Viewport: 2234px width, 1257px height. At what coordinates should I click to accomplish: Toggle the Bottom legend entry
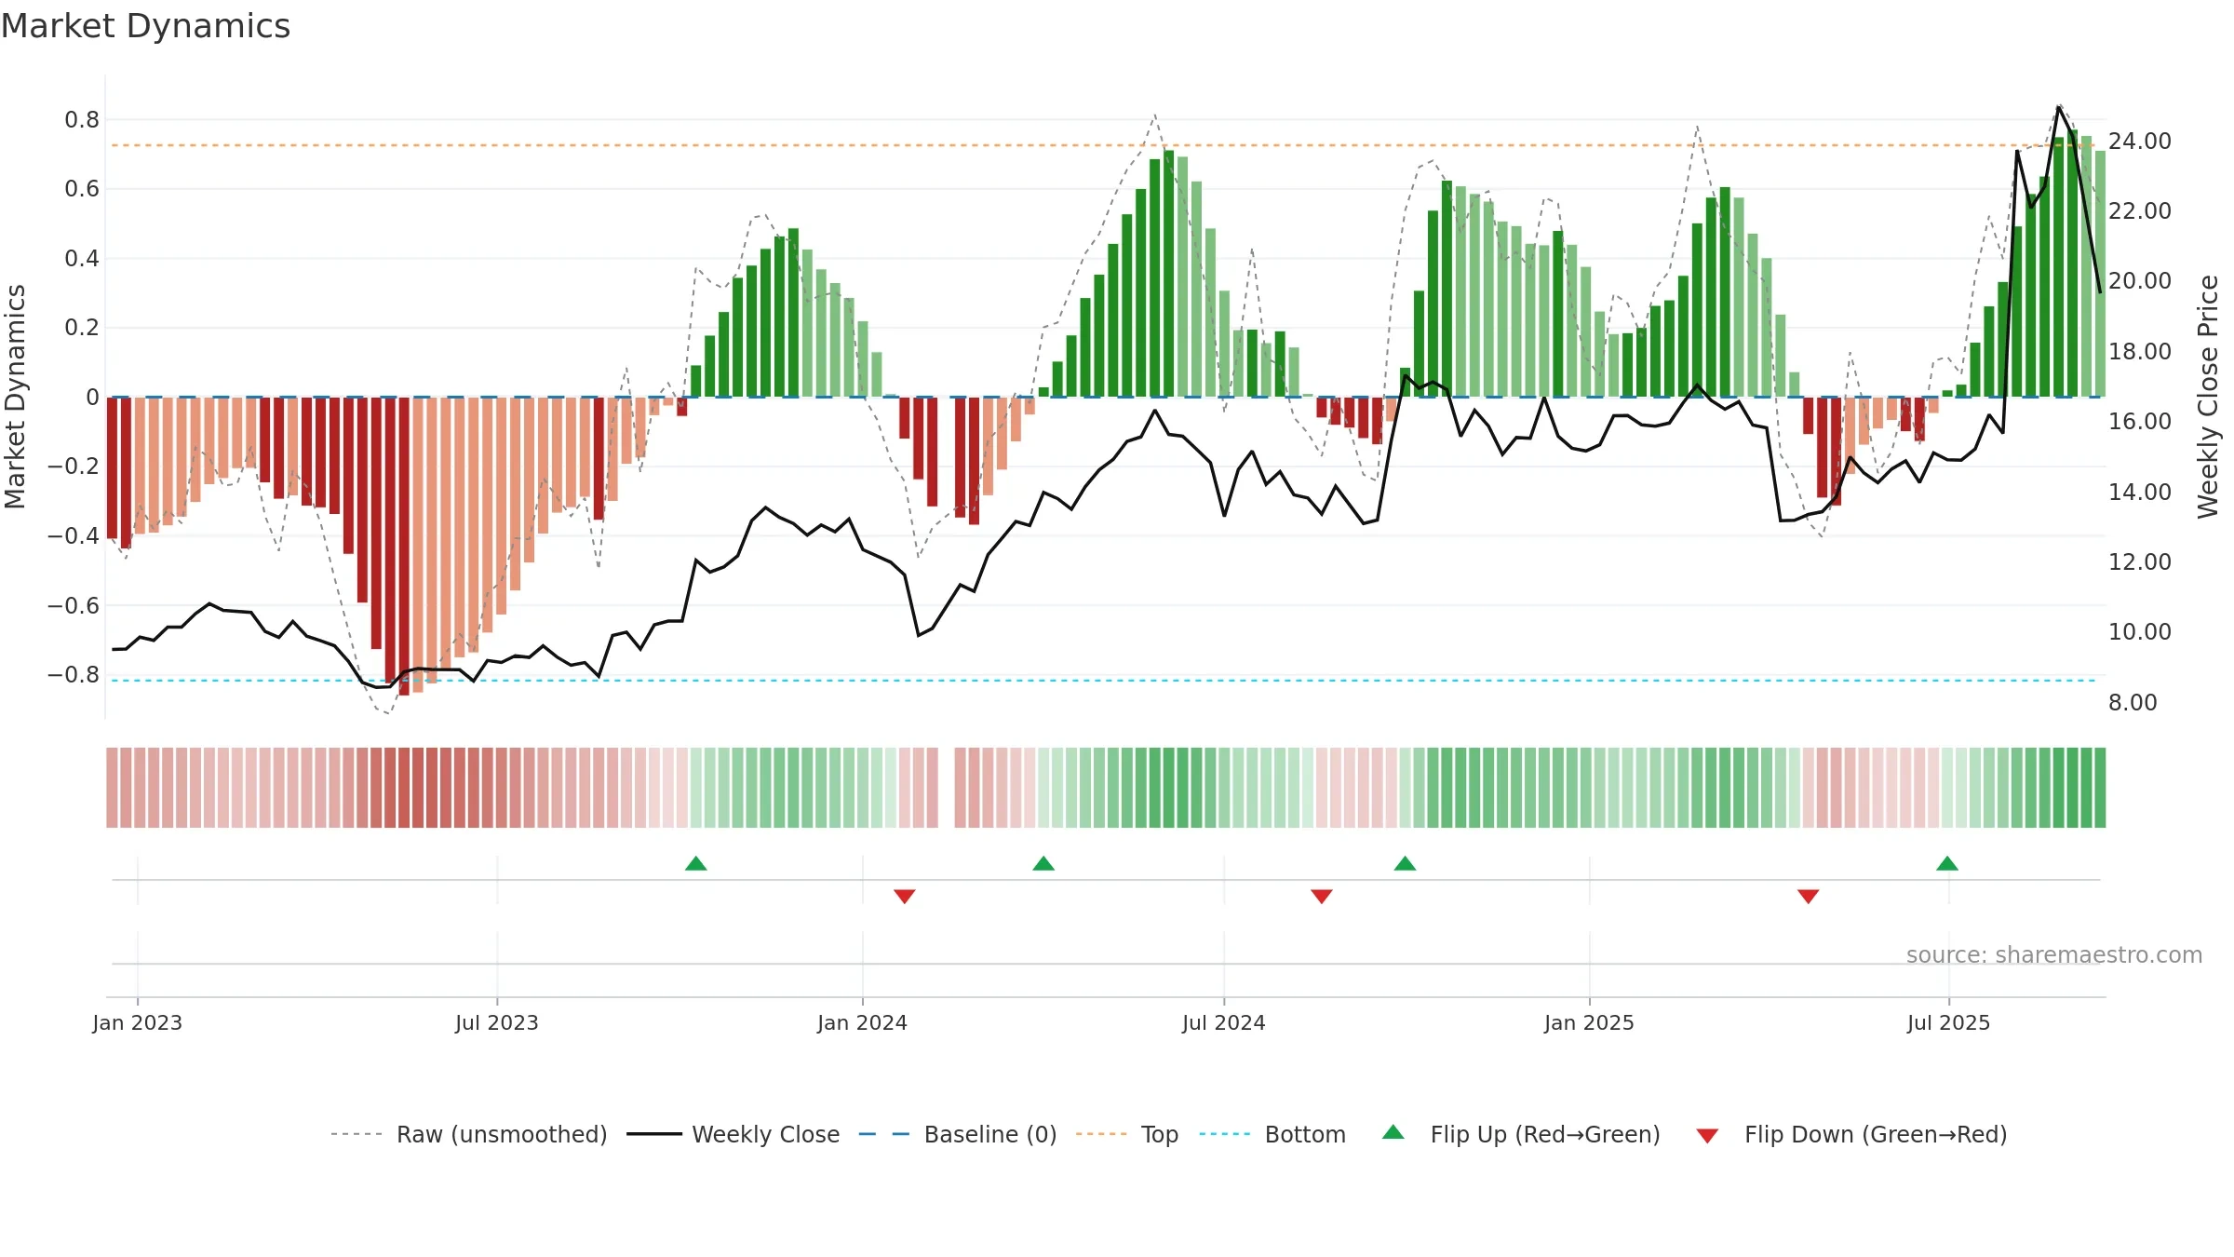[x=1272, y=1134]
